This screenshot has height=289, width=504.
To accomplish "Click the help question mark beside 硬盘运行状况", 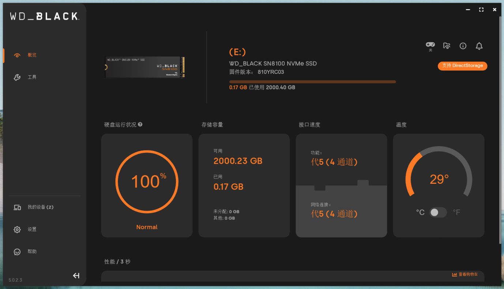I will (x=140, y=125).
